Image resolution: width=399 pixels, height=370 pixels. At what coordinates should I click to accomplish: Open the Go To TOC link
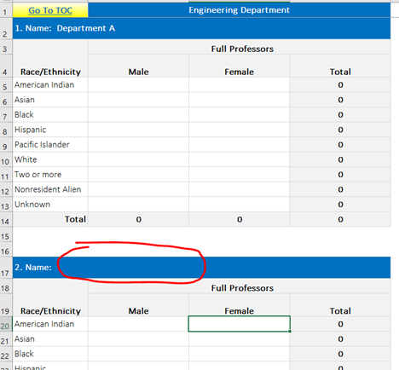(x=50, y=10)
